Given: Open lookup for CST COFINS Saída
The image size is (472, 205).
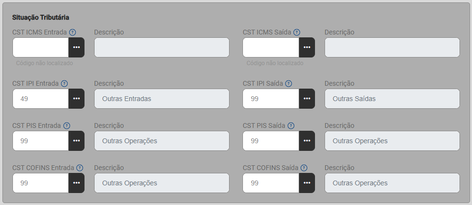Looking at the screenshot, I should click(307, 183).
